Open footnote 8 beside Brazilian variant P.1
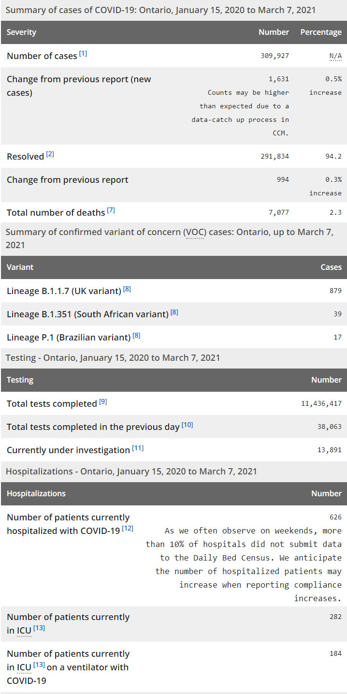This screenshot has height=694, width=347. coord(137,335)
